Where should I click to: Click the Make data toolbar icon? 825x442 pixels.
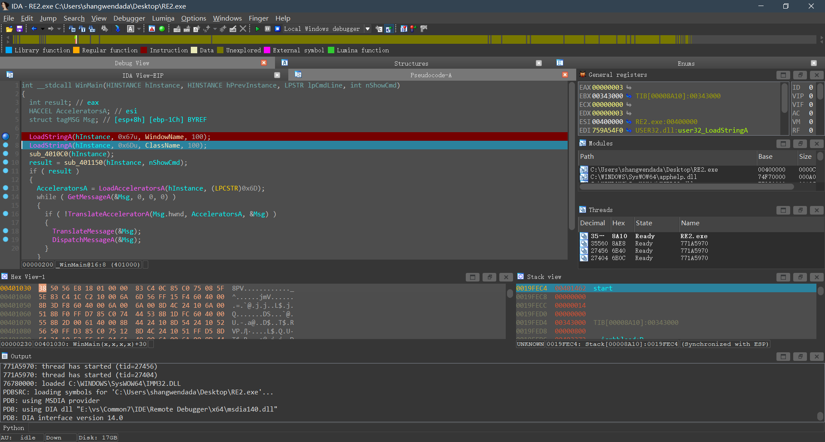(186, 29)
